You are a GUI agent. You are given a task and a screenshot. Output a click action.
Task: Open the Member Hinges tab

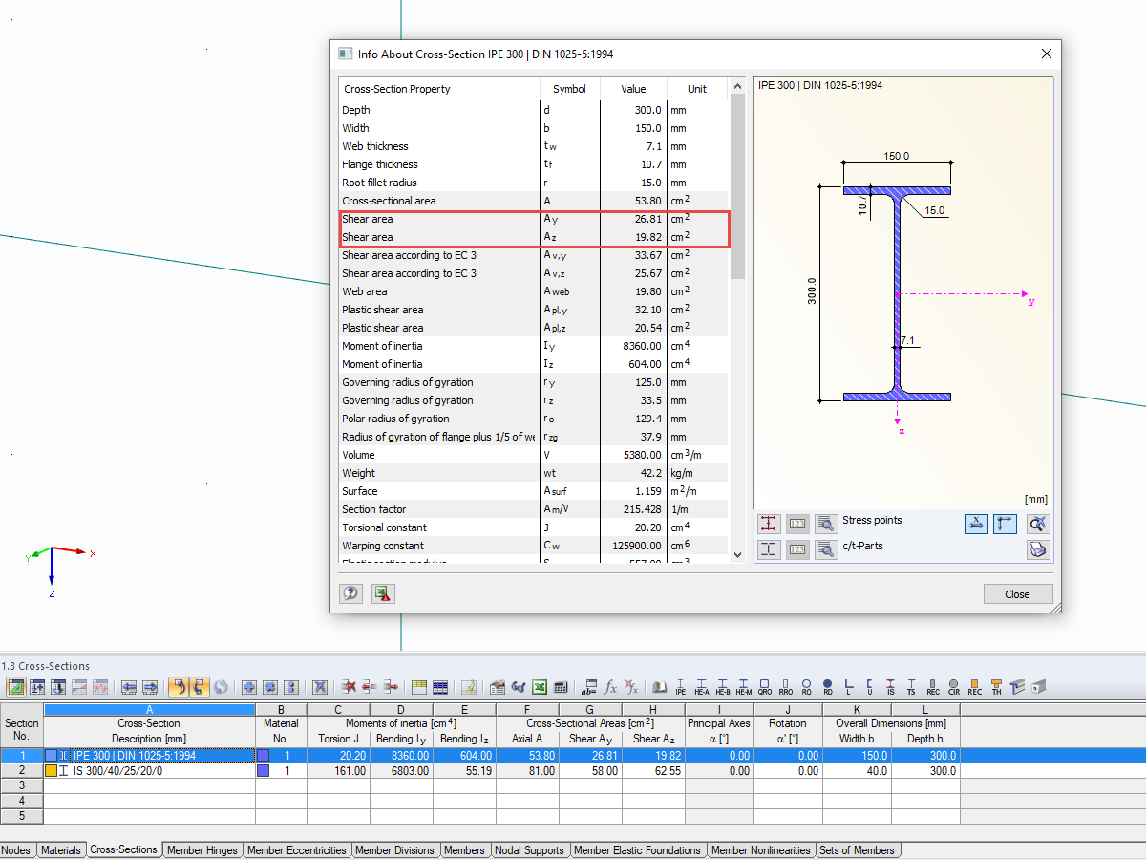(202, 850)
